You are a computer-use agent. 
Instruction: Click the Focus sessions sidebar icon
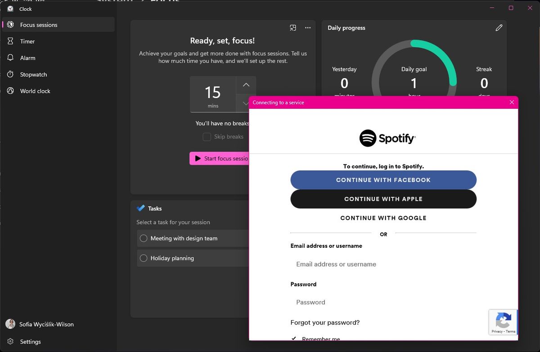point(10,25)
